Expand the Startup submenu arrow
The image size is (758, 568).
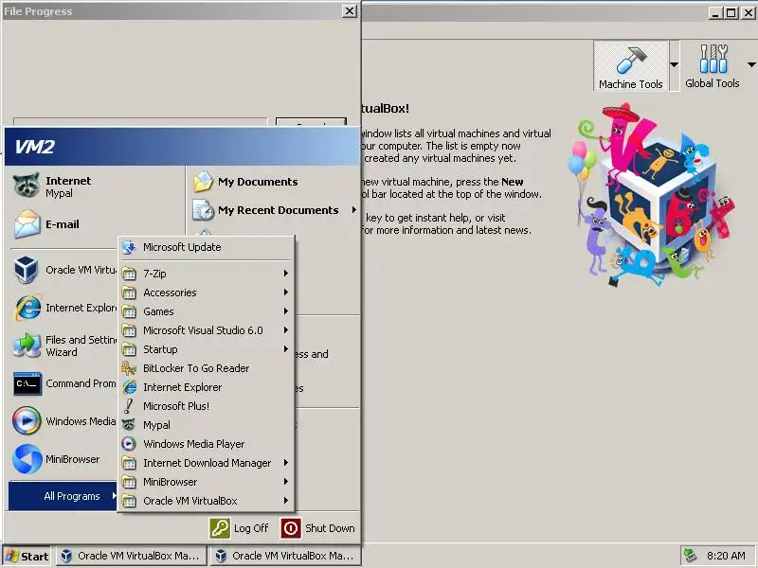[x=286, y=348]
